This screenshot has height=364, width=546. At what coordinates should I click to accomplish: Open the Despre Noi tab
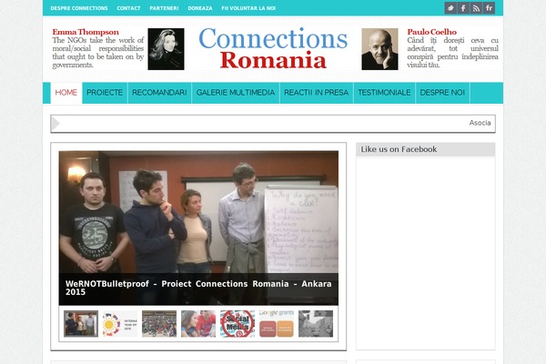point(442,93)
